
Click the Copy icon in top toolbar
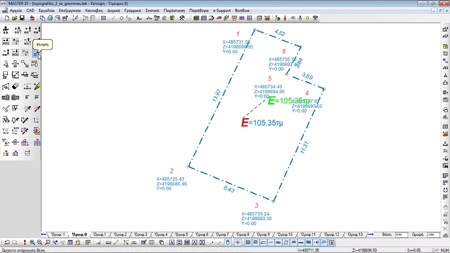tap(42, 18)
